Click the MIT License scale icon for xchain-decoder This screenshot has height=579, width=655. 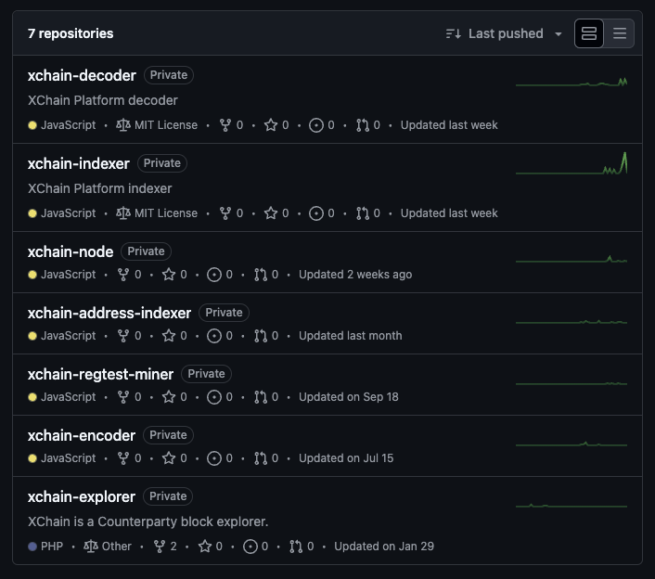(x=123, y=125)
